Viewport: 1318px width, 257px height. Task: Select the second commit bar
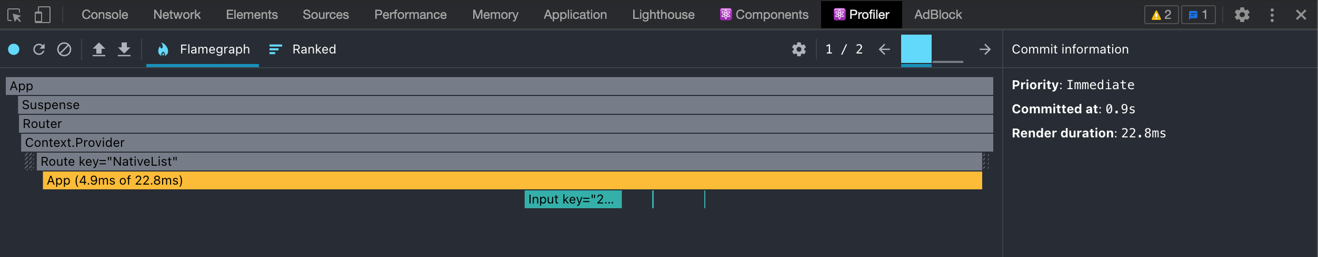click(x=947, y=57)
